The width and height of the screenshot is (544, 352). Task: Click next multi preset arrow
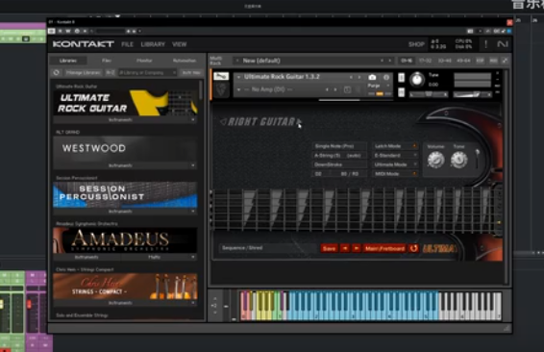tap(390, 61)
